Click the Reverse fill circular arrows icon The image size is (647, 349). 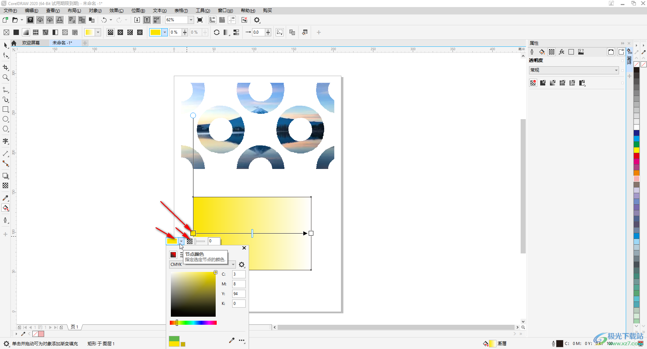pyautogui.click(x=217, y=32)
